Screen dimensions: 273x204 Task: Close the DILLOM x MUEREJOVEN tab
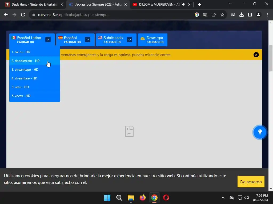point(189,5)
